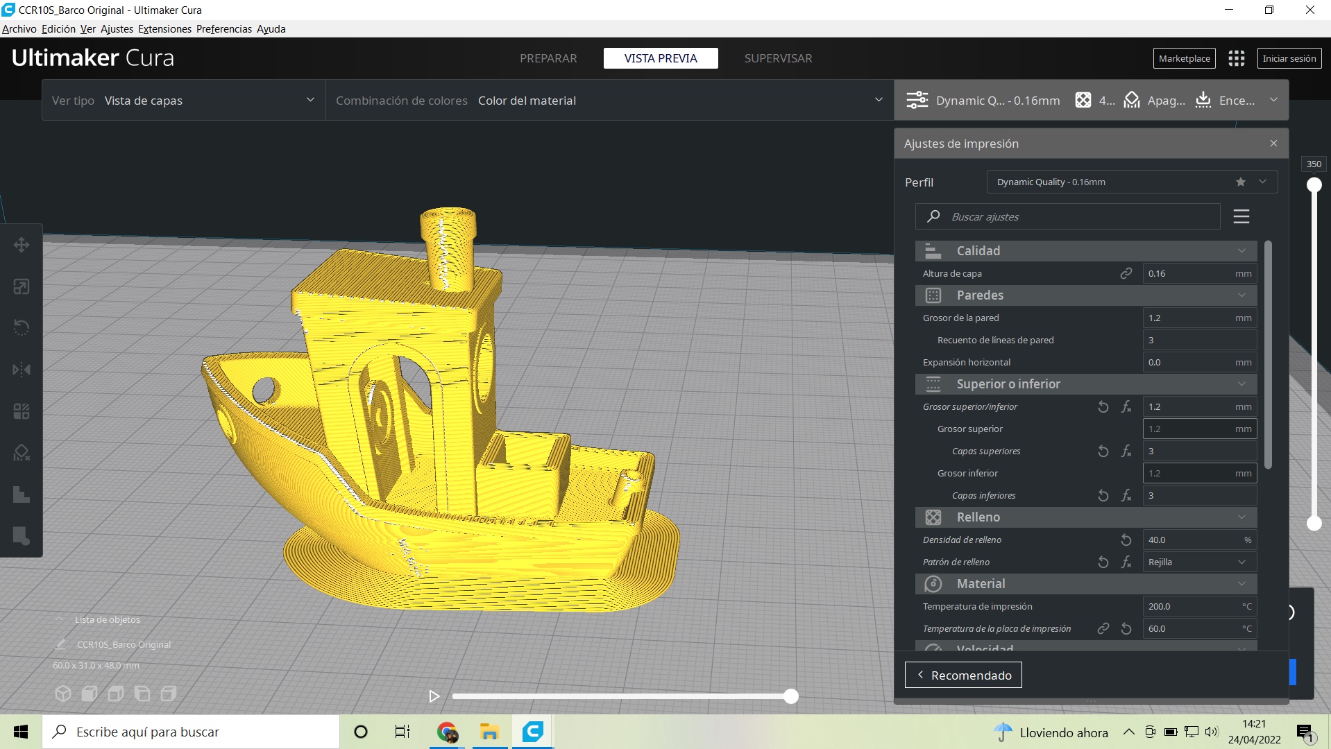
Task: Switch to left side view icon
Action: click(142, 694)
